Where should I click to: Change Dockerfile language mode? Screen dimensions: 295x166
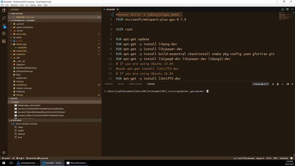click(284, 158)
